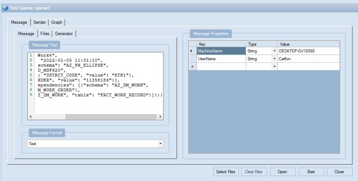Screen dimensions: 358x181
Task: Click the "AZ_FH_ELLIPSE" schema line in message
Action: tap(73, 65)
